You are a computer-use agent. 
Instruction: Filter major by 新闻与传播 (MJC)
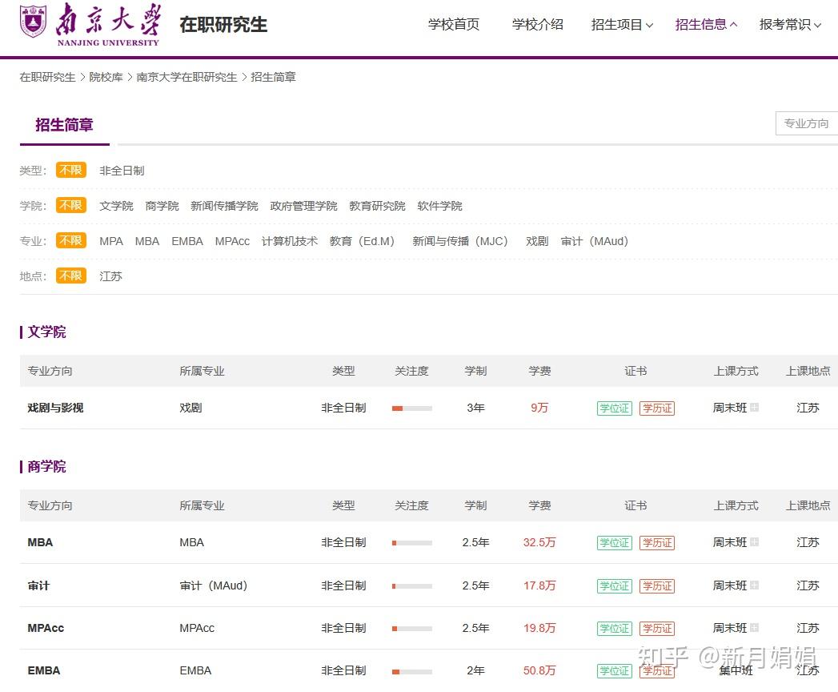[460, 241]
